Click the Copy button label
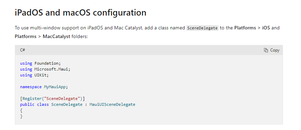301x130 pixels. point(275,50)
